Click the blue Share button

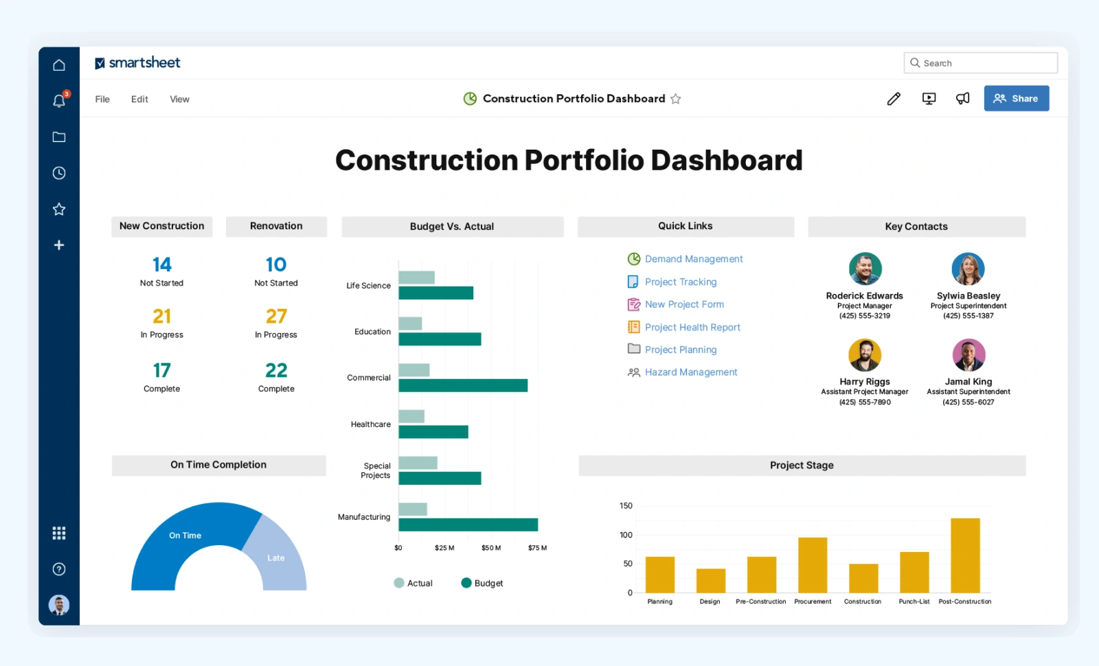(1016, 98)
